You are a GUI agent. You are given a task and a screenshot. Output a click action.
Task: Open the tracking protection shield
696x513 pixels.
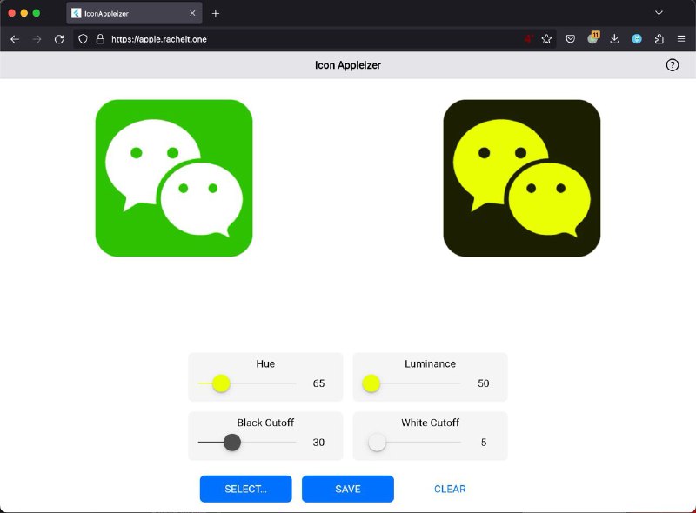pos(82,38)
